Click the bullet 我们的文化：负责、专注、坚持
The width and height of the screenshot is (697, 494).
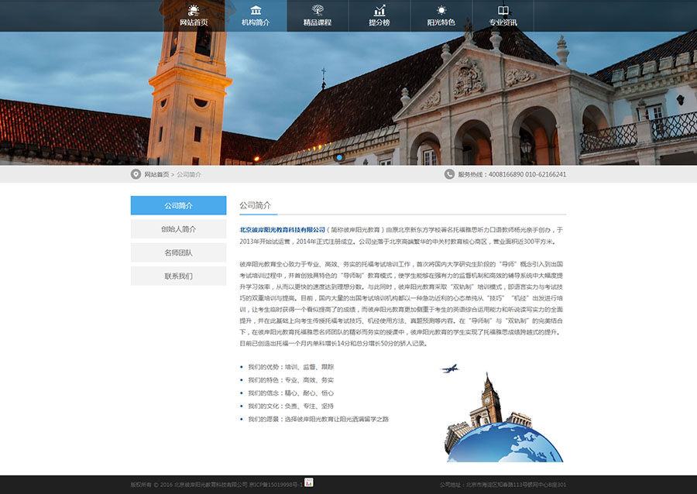(290, 406)
